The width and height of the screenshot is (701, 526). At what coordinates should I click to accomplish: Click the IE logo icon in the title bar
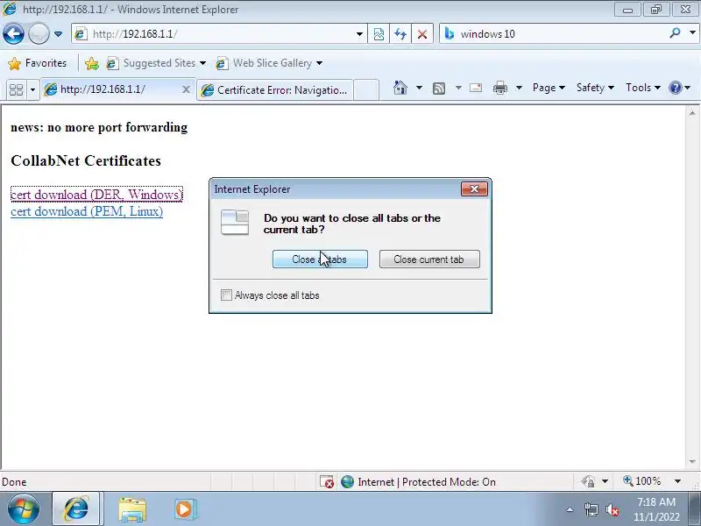[9, 9]
